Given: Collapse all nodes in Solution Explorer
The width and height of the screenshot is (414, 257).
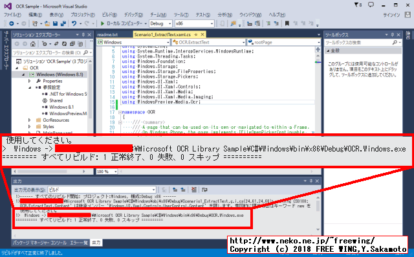Looking at the screenshot, I should coord(72,44).
